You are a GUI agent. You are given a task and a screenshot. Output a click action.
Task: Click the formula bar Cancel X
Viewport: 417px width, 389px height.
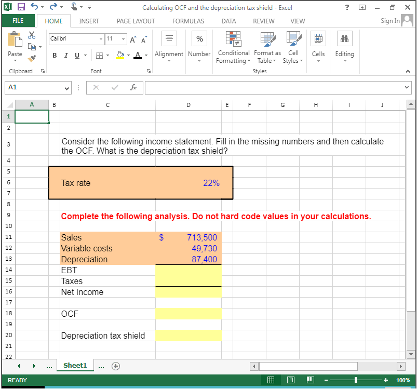pos(96,87)
